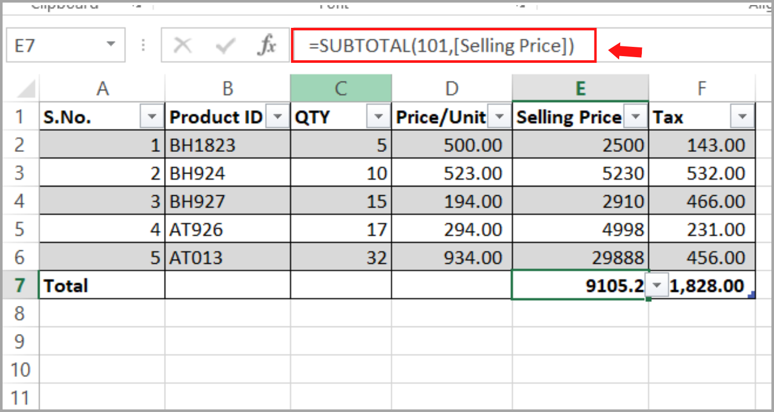Open the Price/Unit filter dropdown
774x412 pixels.
pos(499,116)
